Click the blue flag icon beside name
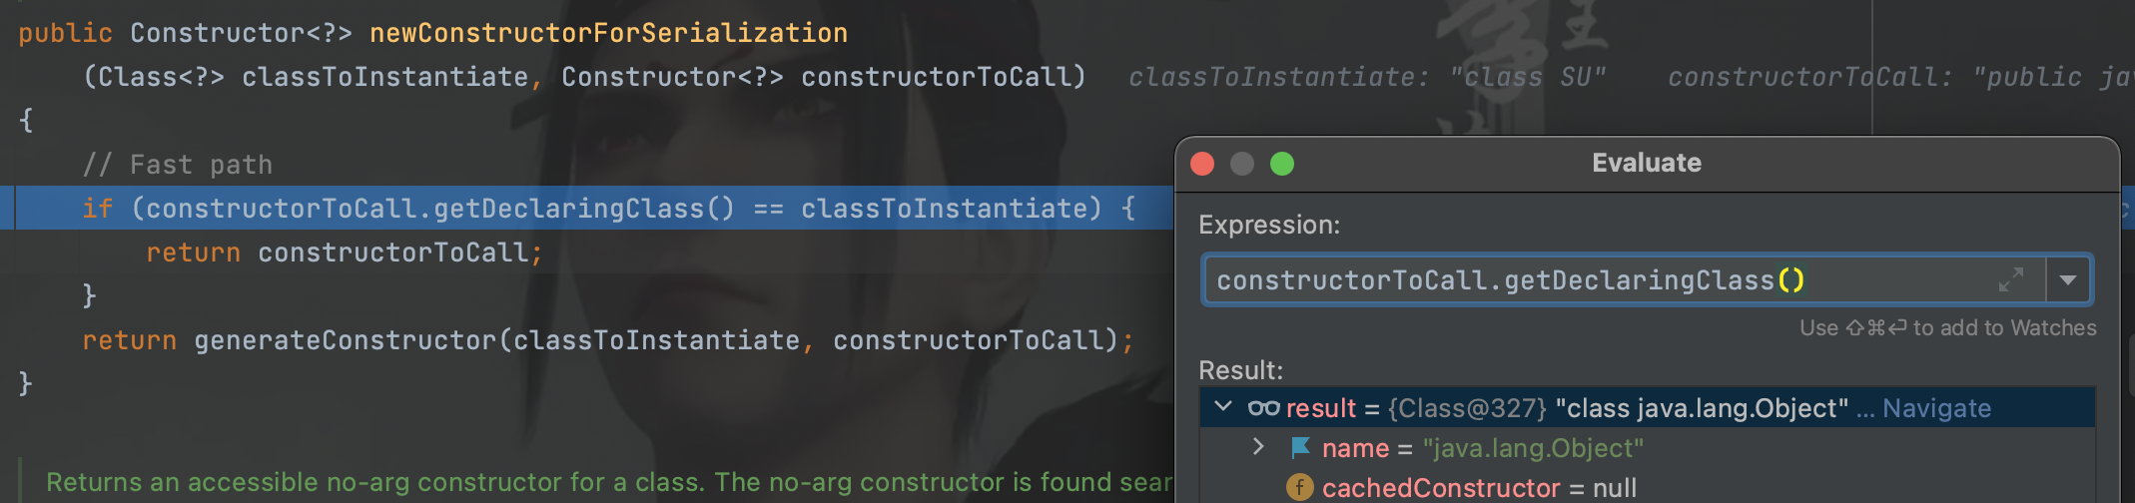 click(1300, 448)
